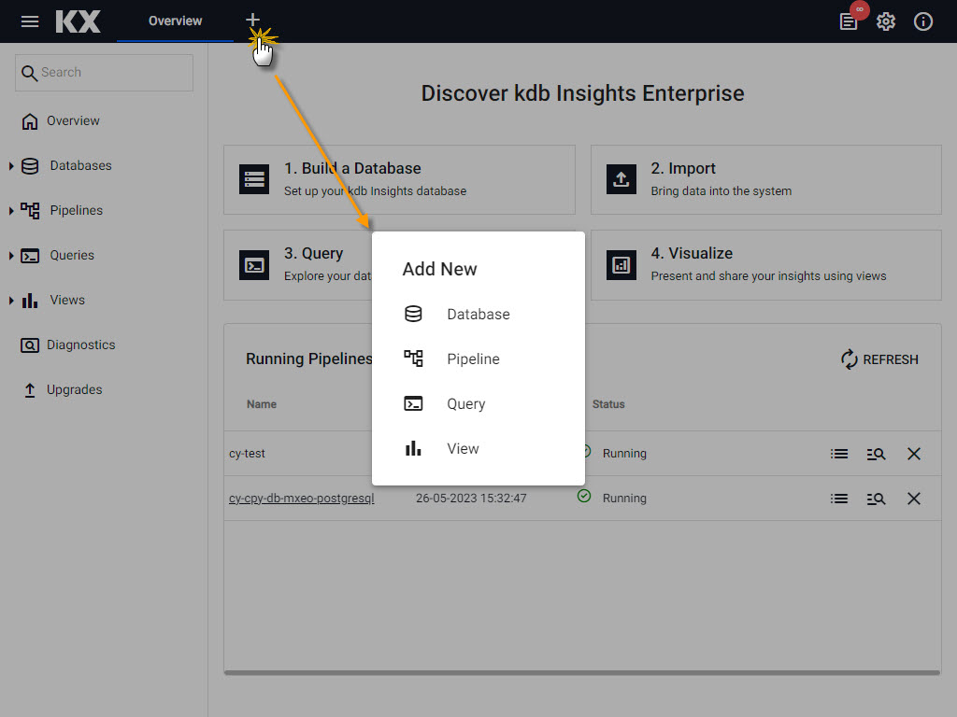Click the Views sidebar bar-chart icon

click(30, 300)
